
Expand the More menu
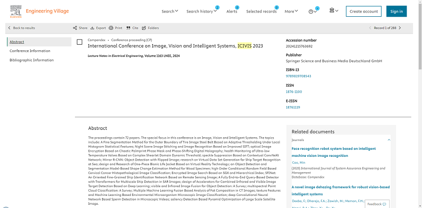pos(291,11)
